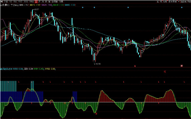
Task: Click the collapse icon left of 分时
Action: 2,2
